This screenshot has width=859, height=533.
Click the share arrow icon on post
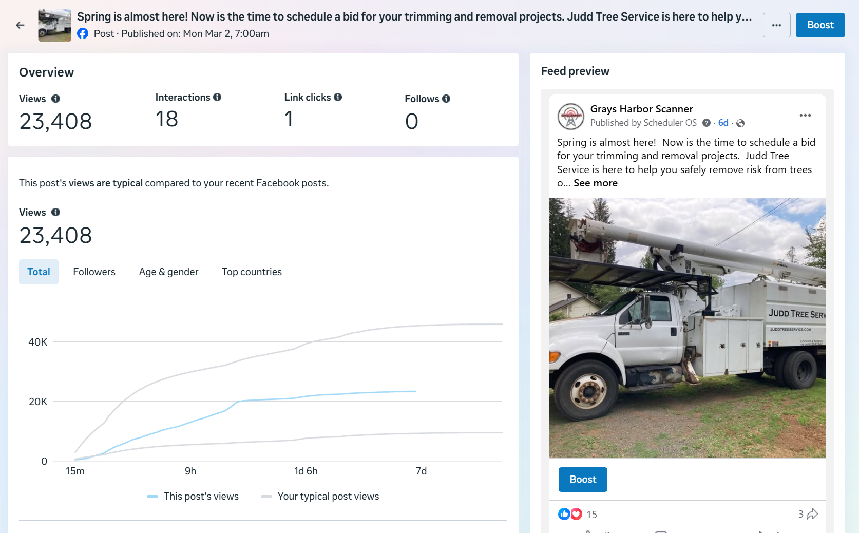coord(812,514)
